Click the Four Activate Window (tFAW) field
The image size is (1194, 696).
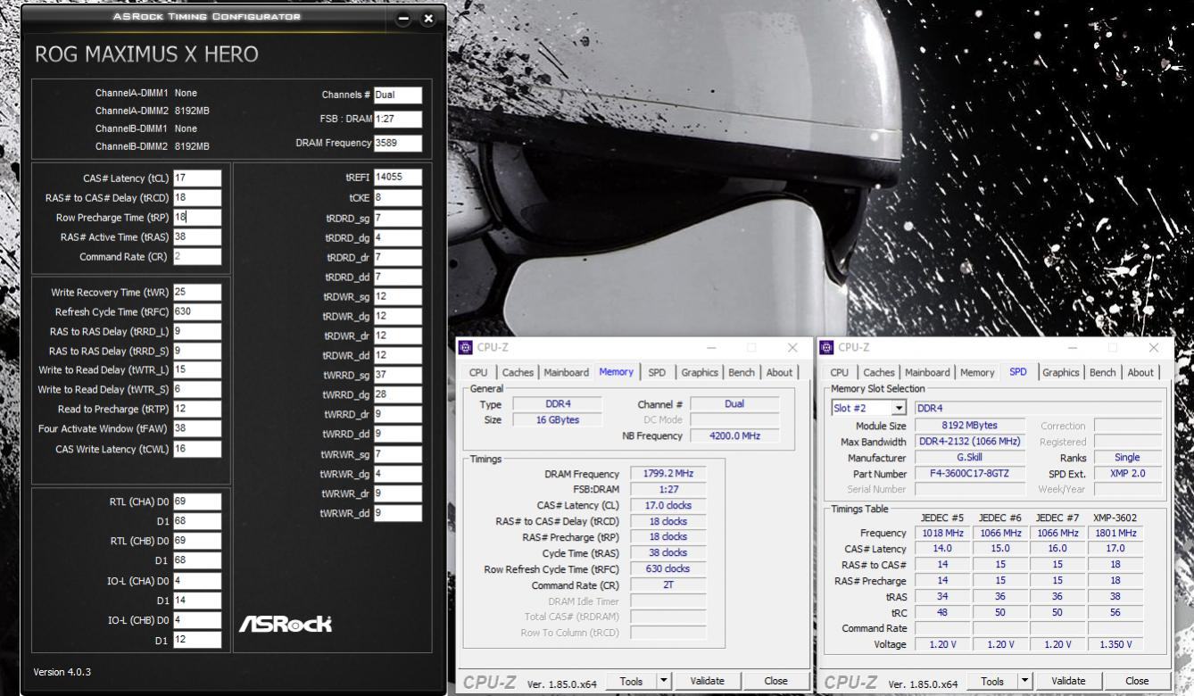[x=197, y=428]
